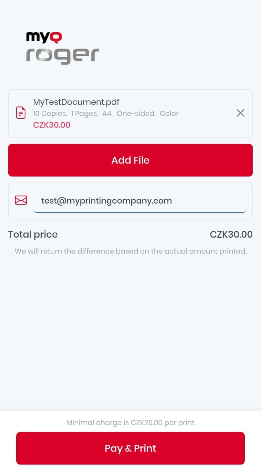Click the Add File button
The image size is (261, 471).
coord(130,160)
